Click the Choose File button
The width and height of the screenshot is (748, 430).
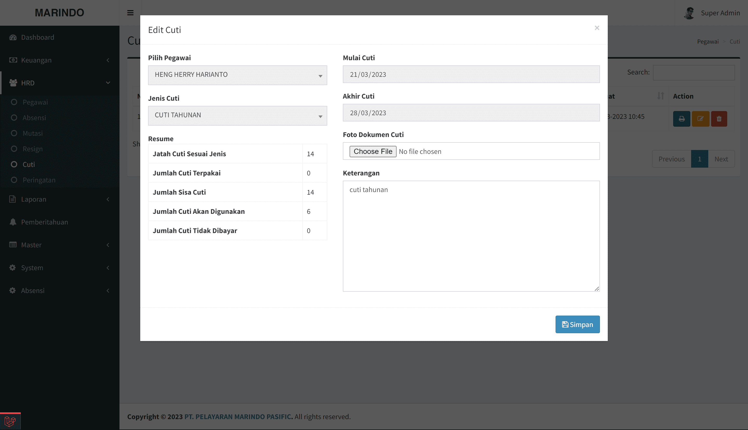[373, 151]
